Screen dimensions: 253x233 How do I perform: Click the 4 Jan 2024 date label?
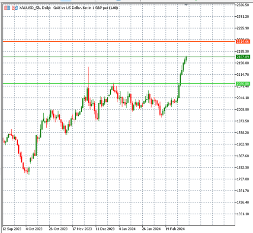pyautogui.click(x=127, y=229)
